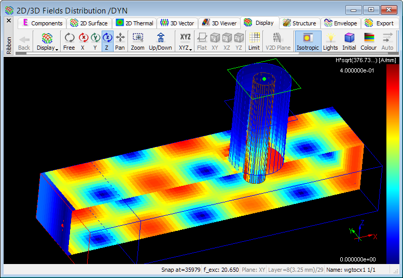The image size is (403, 278).
Task: Open the Colour settings icon
Action: [x=369, y=41]
